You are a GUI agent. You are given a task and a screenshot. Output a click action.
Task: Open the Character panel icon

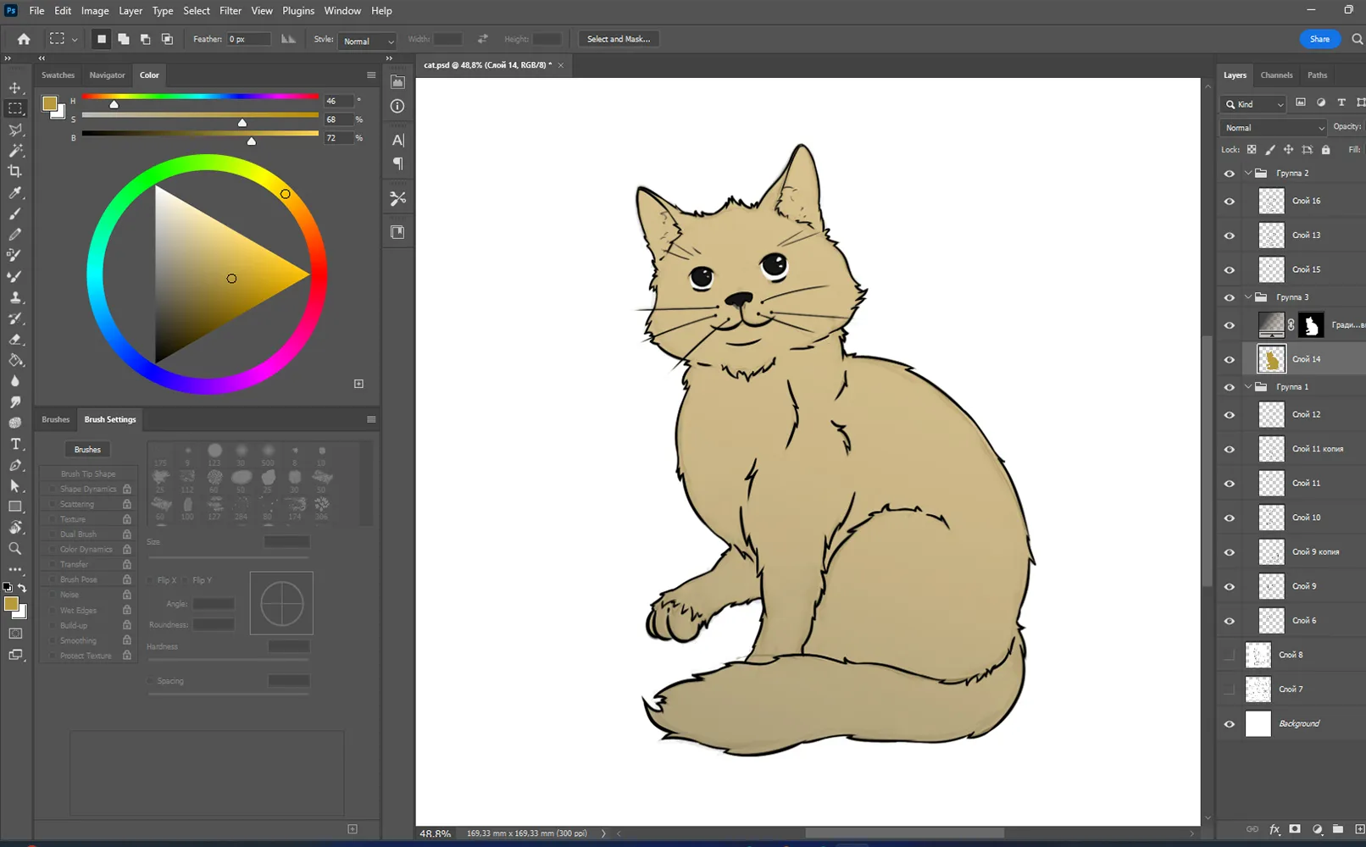[x=397, y=140]
